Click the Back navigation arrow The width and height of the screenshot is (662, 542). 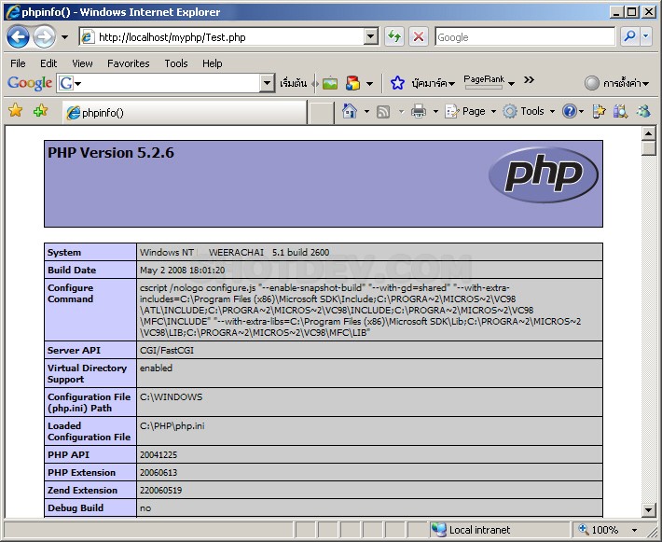[18, 37]
